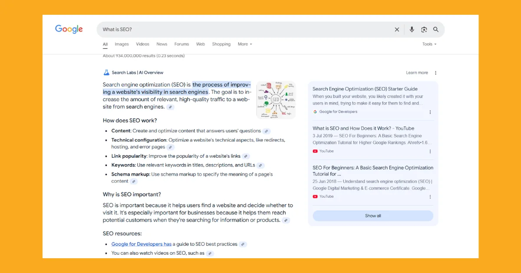Click the 'Why is SEO important?' heading

132,194
